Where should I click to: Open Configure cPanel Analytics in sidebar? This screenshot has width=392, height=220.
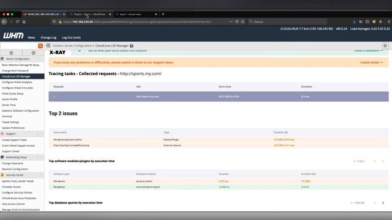(17, 82)
